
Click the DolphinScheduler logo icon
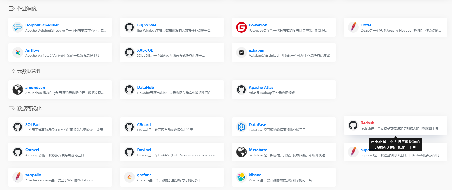pyautogui.click(x=18, y=27)
